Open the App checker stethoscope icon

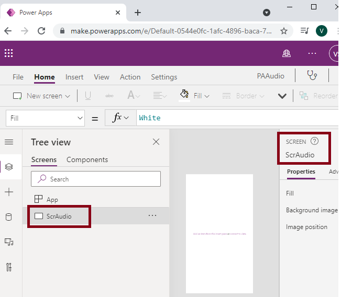312,75
